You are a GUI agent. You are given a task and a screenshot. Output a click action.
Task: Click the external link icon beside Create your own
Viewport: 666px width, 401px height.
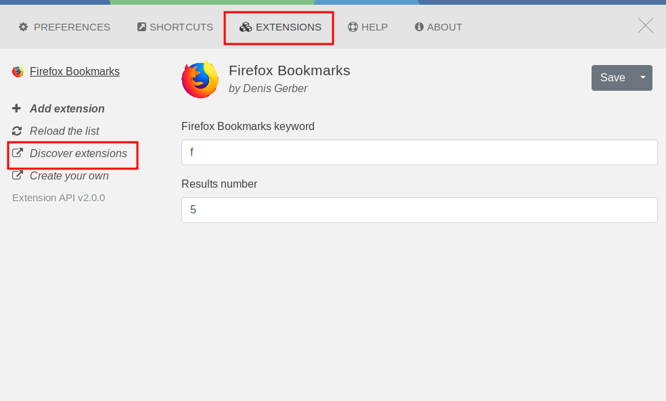[18, 175]
